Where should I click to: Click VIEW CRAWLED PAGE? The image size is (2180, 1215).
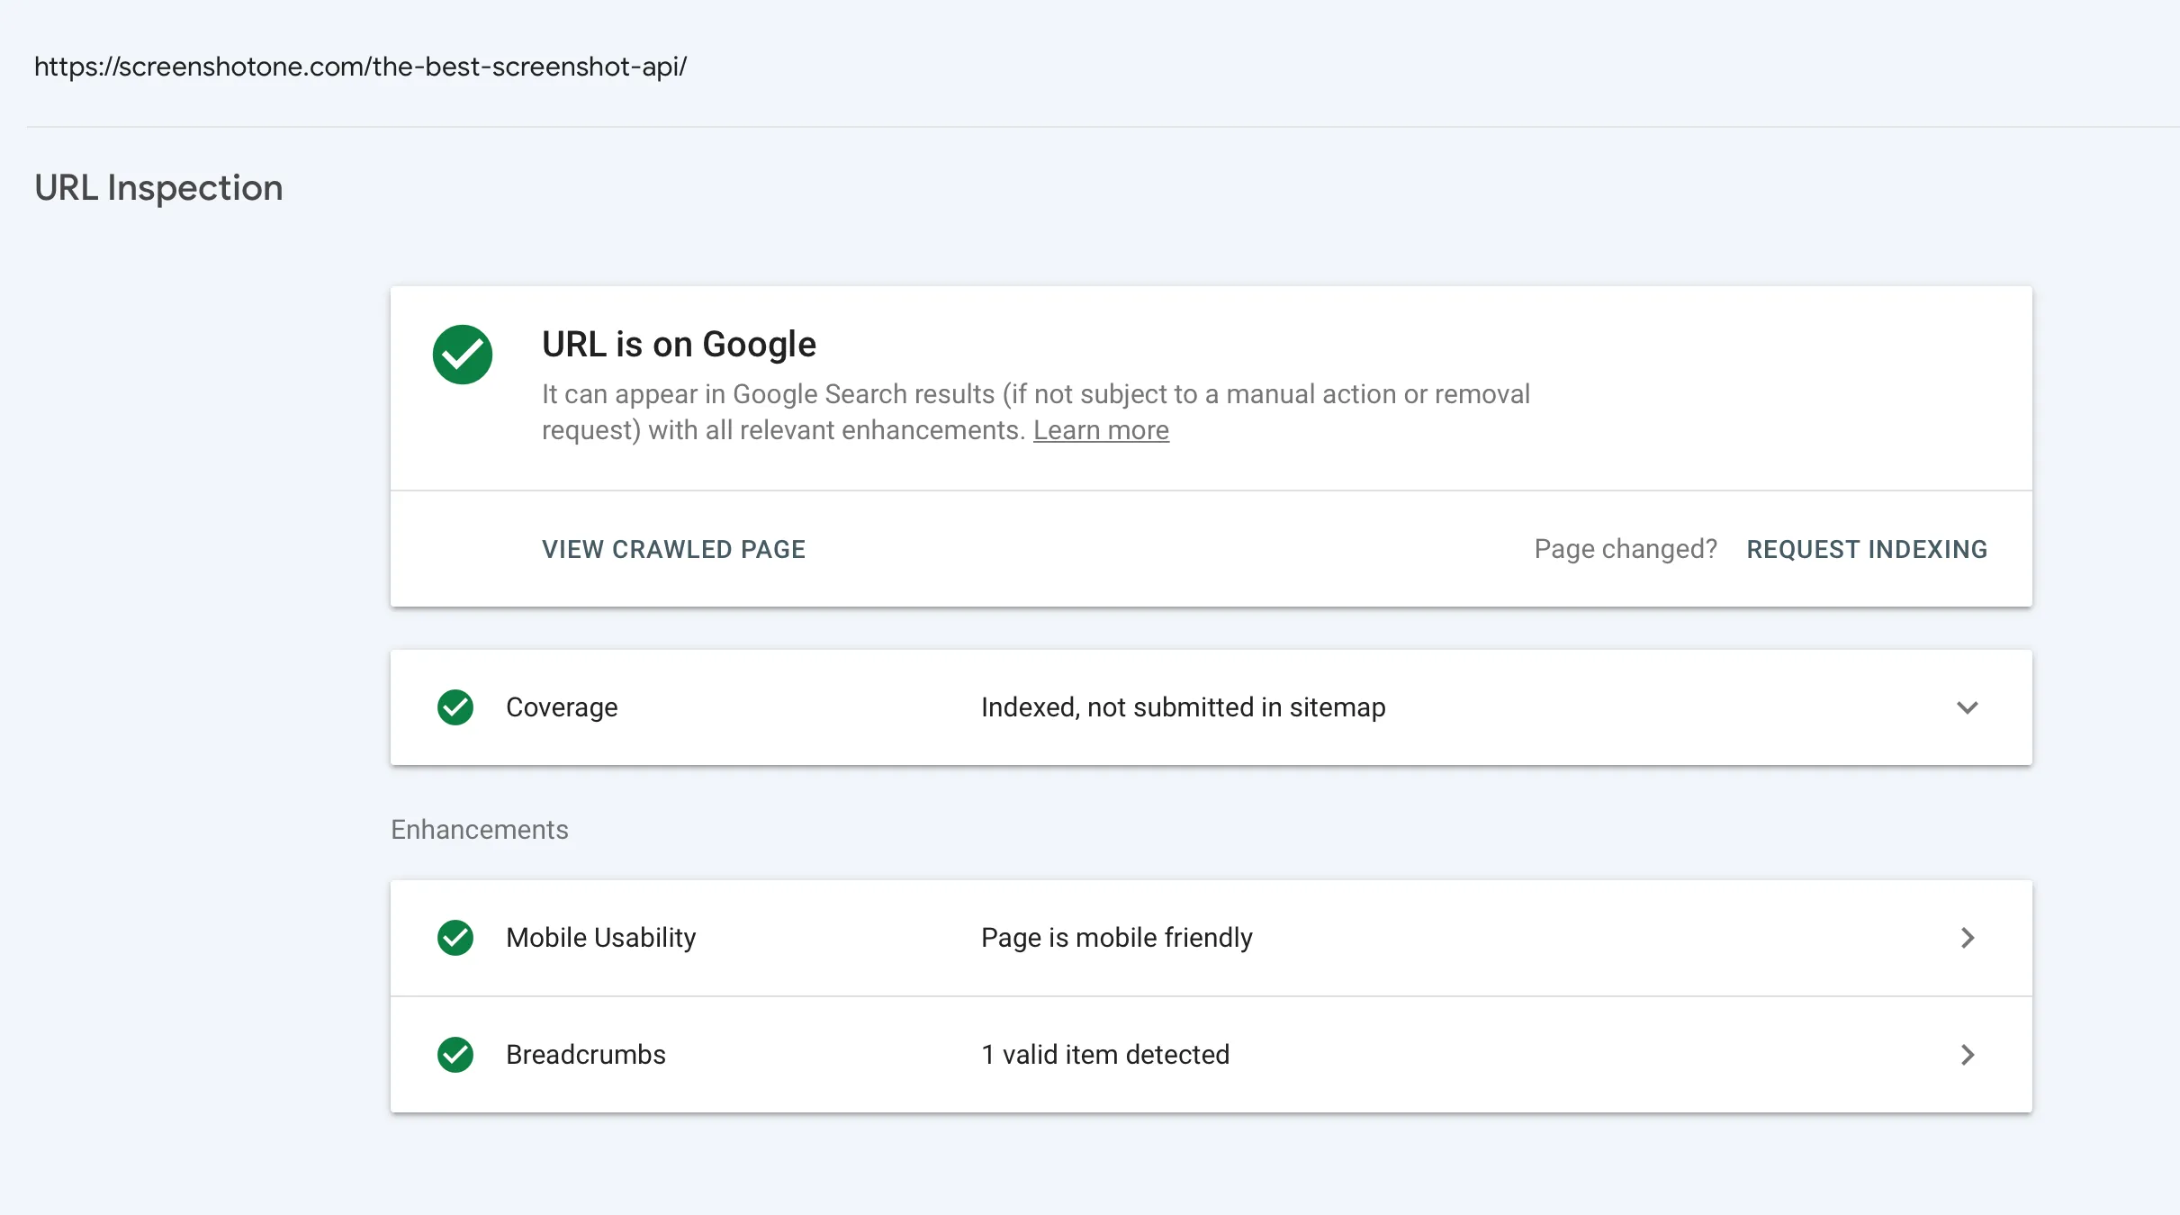(673, 549)
